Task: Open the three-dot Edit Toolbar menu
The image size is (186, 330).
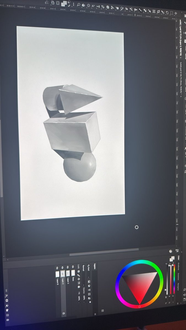Action: pyautogui.click(x=74, y=4)
